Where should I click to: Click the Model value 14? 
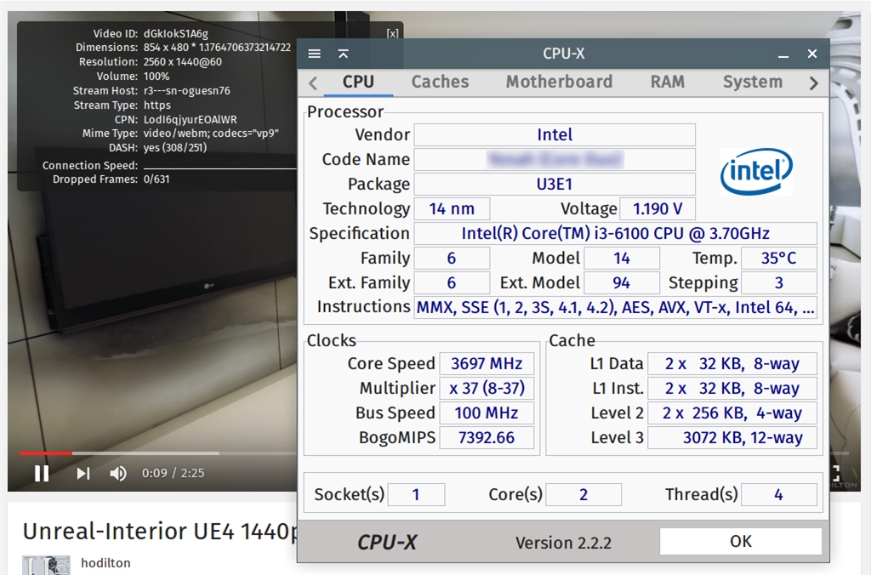pos(622,259)
